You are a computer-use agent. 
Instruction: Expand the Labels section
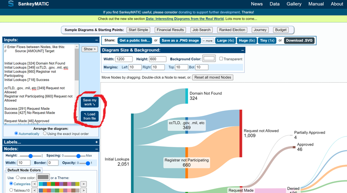pyautogui.click(x=96, y=142)
